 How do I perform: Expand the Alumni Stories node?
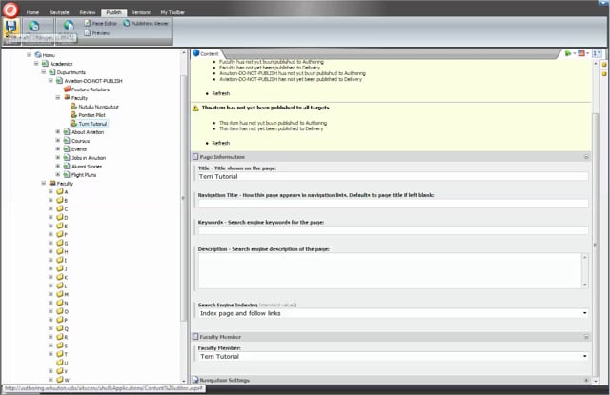[x=58, y=167]
